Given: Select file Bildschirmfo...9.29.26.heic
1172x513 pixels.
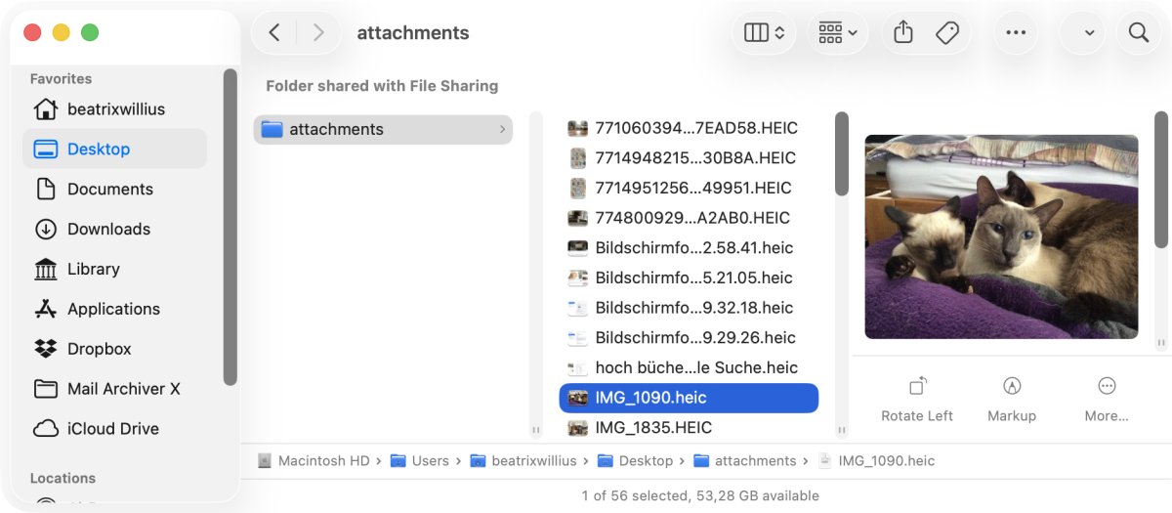Looking at the screenshot, I should point(689,338).
